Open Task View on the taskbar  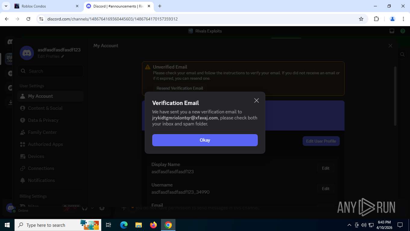109,225
